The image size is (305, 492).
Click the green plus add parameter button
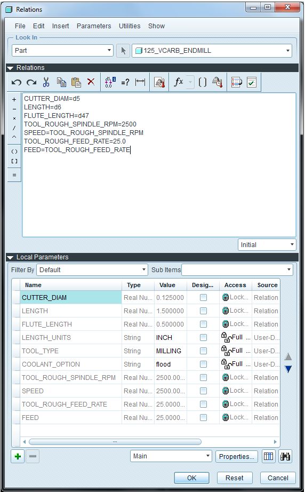tap(18, 456)
